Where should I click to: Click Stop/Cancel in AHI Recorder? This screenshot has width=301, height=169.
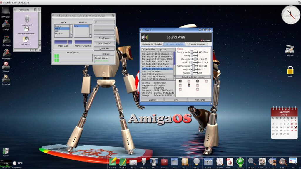[104, 43]
